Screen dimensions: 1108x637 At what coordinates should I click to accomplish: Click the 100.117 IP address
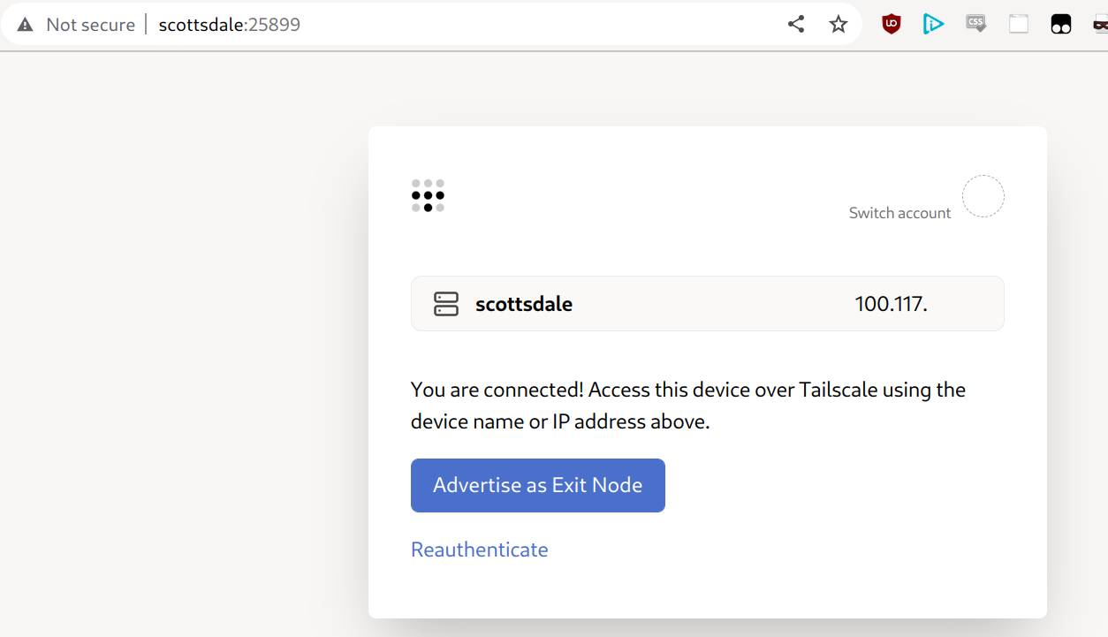point(891,303)
